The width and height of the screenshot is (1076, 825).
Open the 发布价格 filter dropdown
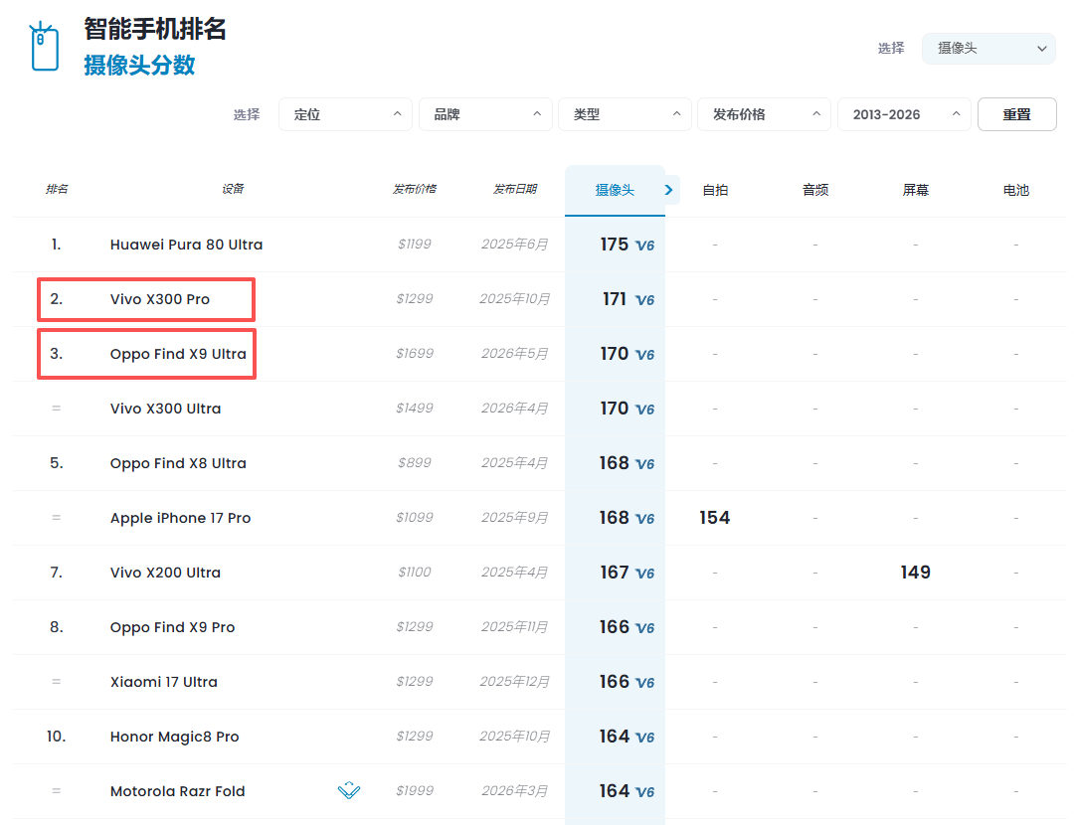[x=764, y=114]
